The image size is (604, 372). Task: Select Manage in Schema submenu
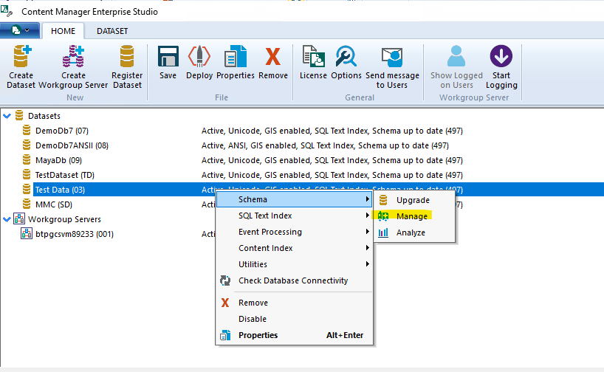[x=414, y=216]
